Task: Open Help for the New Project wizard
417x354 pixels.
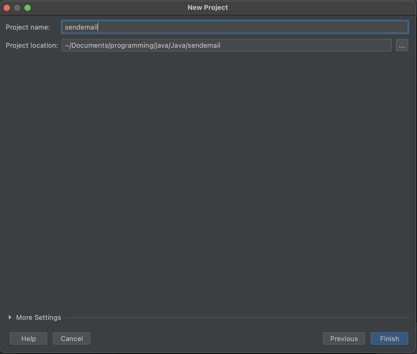Action: [x=29, y=338]
